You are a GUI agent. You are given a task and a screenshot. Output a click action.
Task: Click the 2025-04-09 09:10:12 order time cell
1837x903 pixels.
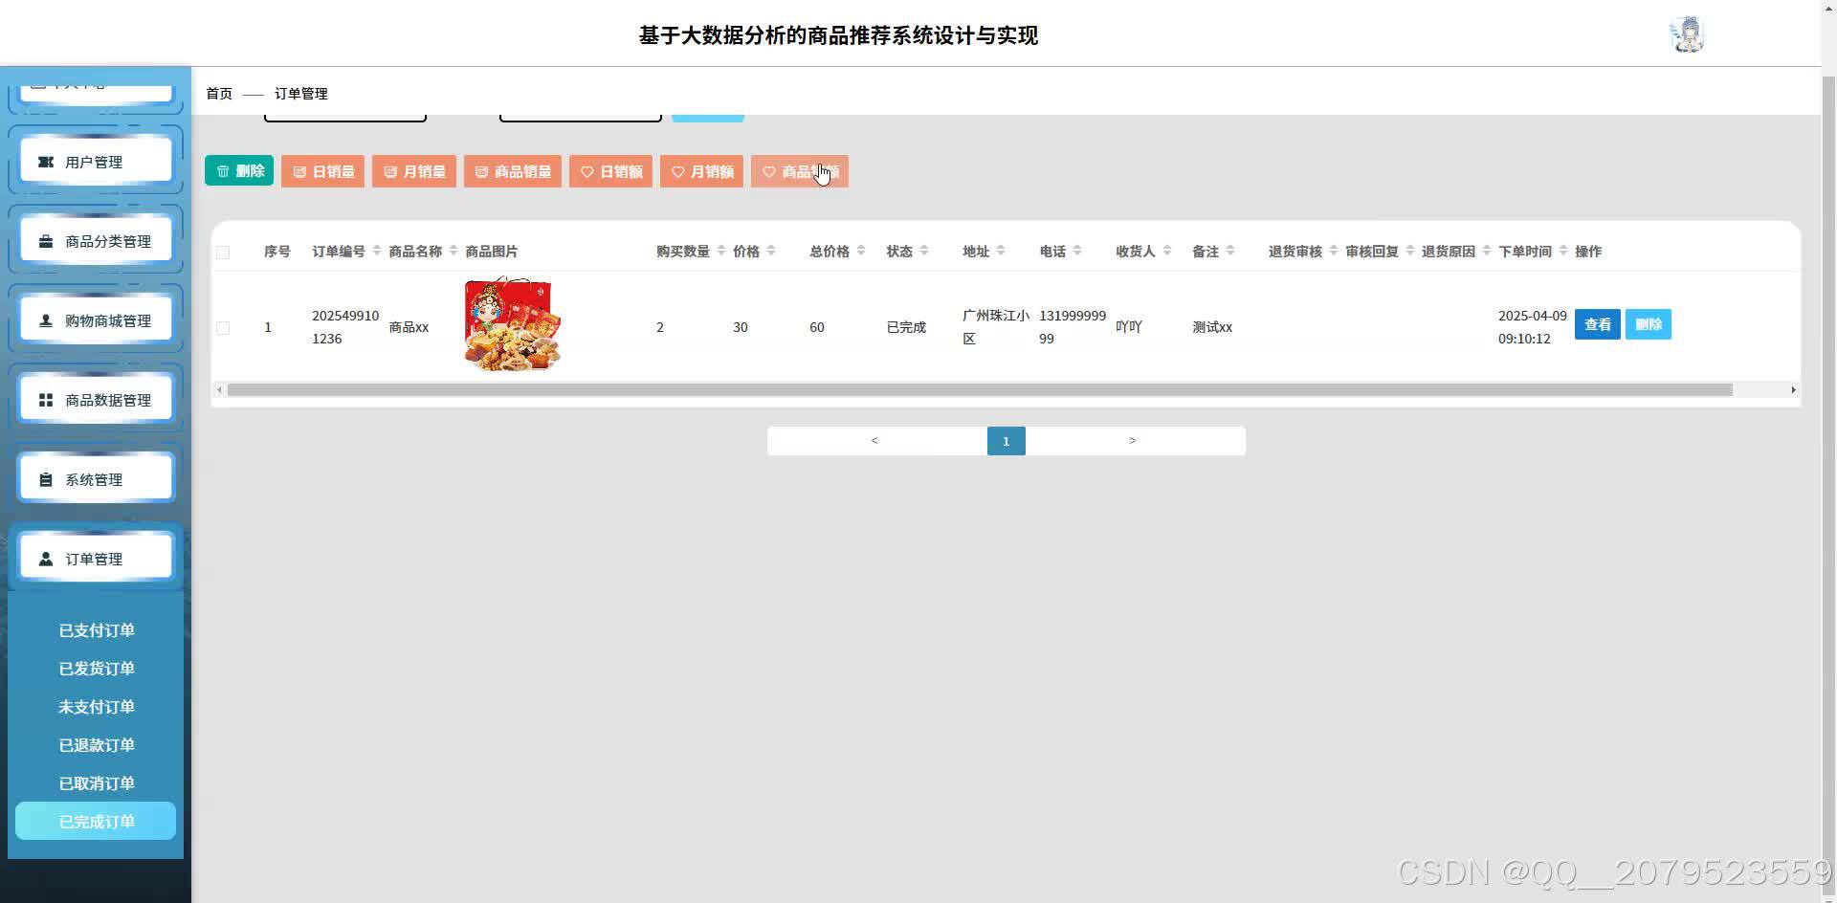tap(1533, 327)
